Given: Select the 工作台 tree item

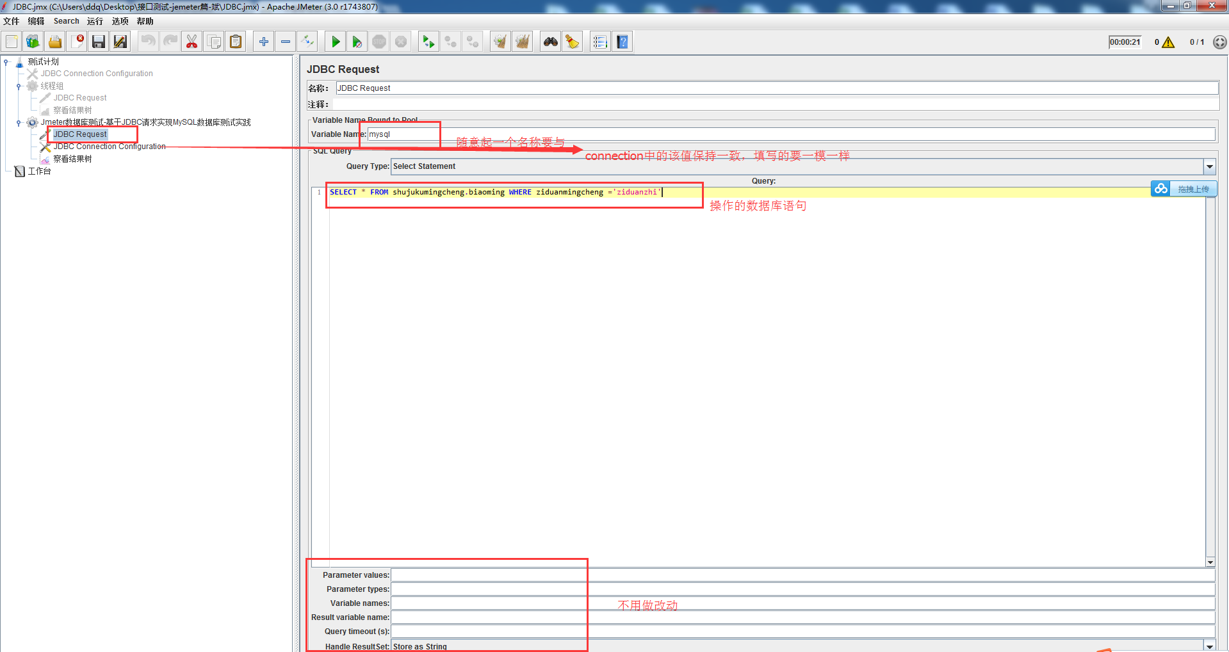Looking at the screenshot, I should click(40, 170).
